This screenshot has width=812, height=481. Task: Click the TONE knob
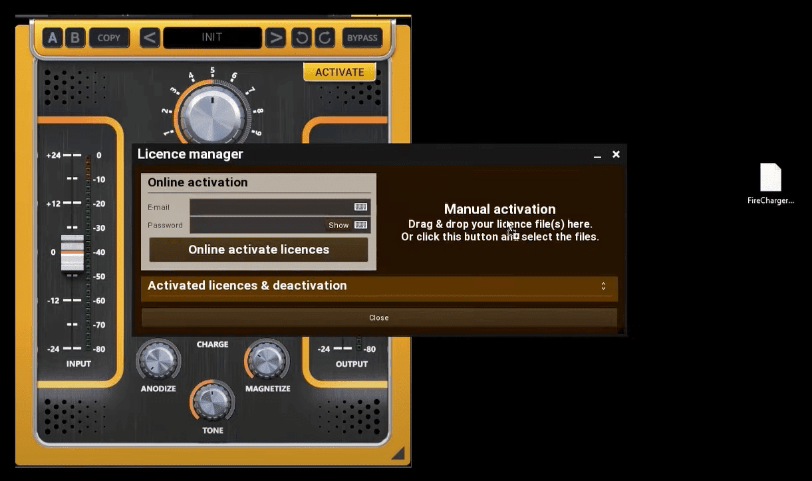(x=213, y=402)
